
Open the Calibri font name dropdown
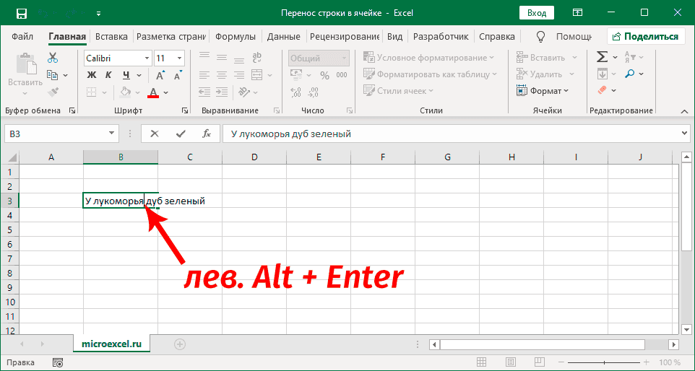tap(147, 58)
